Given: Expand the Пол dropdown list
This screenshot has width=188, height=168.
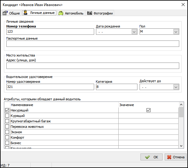Looking at the screenshot, I should [x=176, y=31].
